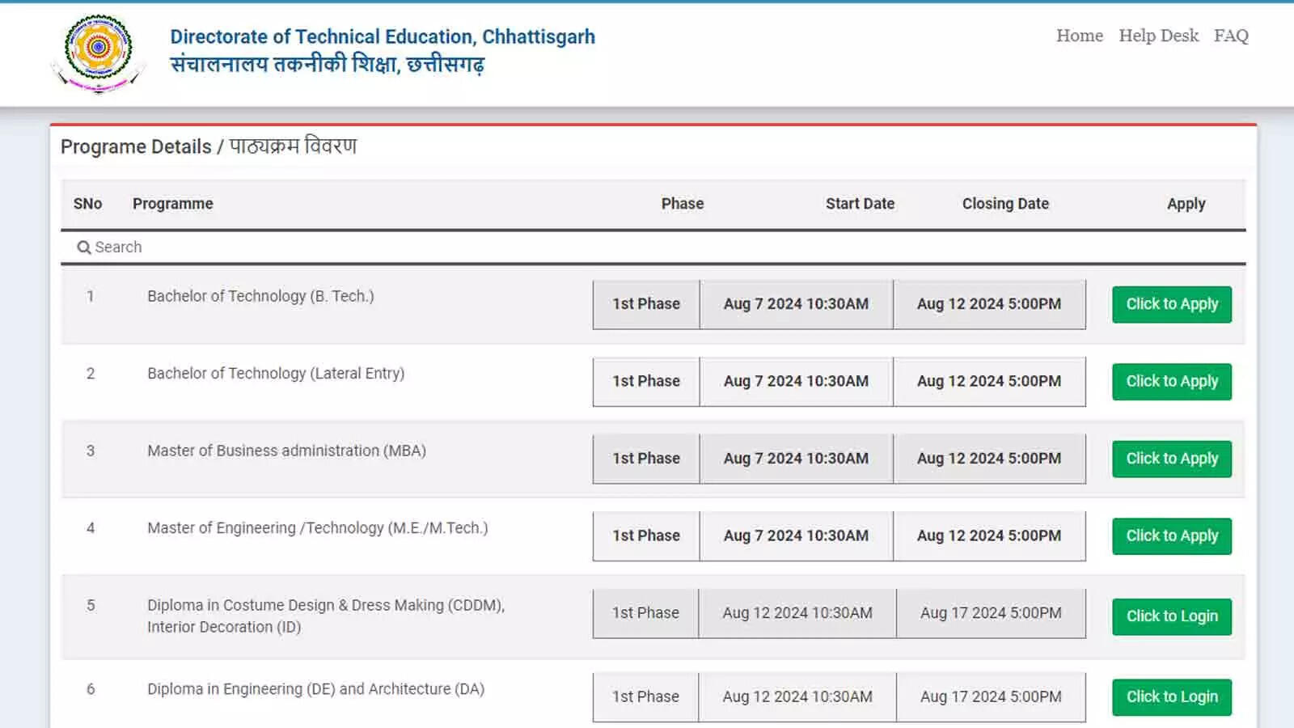Screen dimensions: 1294x728
Task: Sort by the Programme column header
Action: (x=173, y=204)
